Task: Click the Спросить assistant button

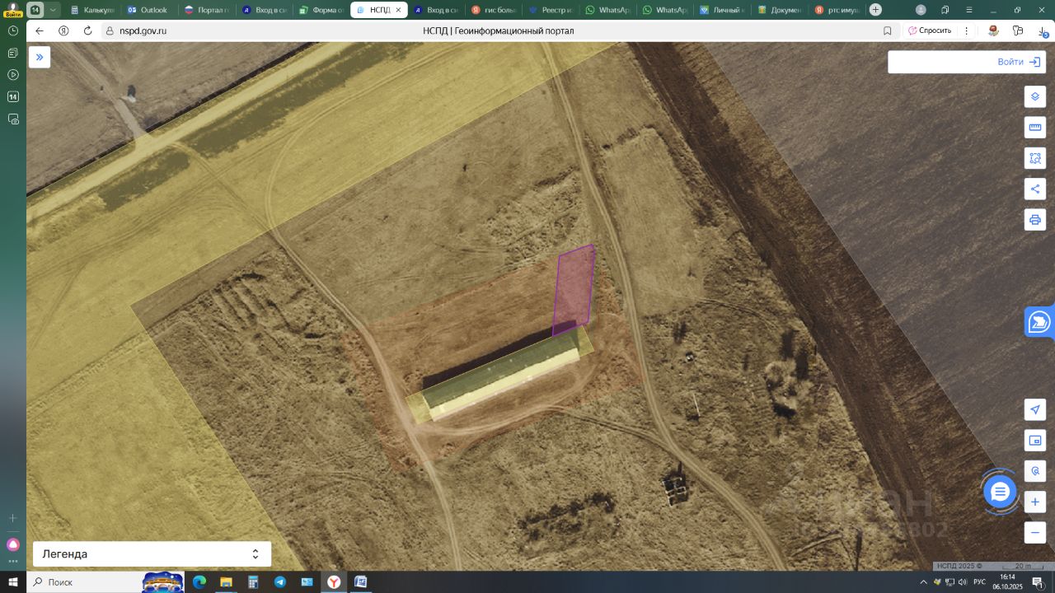Action: [x=930, y=30]
